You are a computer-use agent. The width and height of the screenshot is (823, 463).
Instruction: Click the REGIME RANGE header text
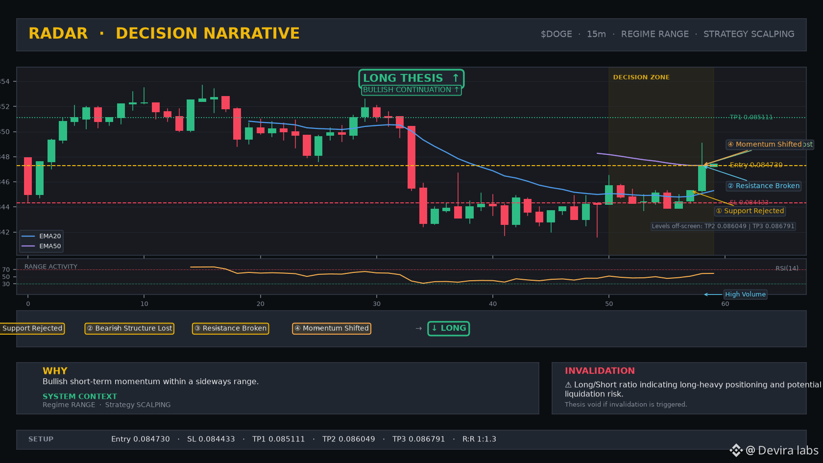(x=655, y=34)
